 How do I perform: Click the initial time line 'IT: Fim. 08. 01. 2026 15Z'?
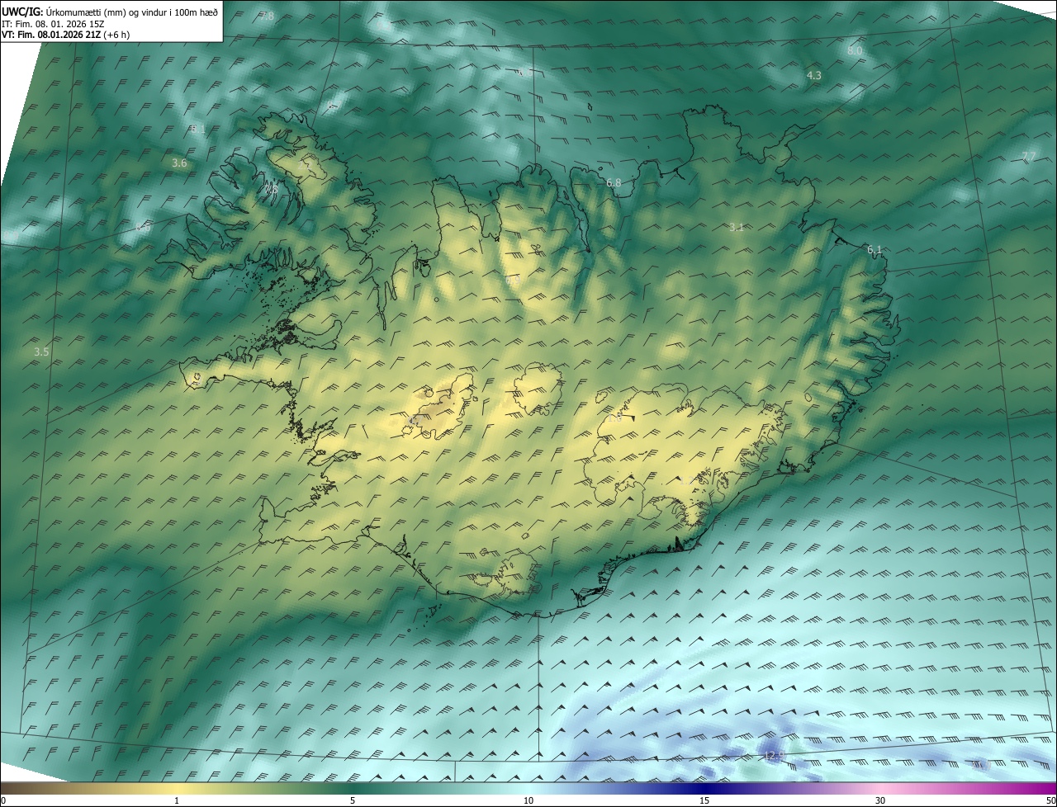[x=53, y=23]
